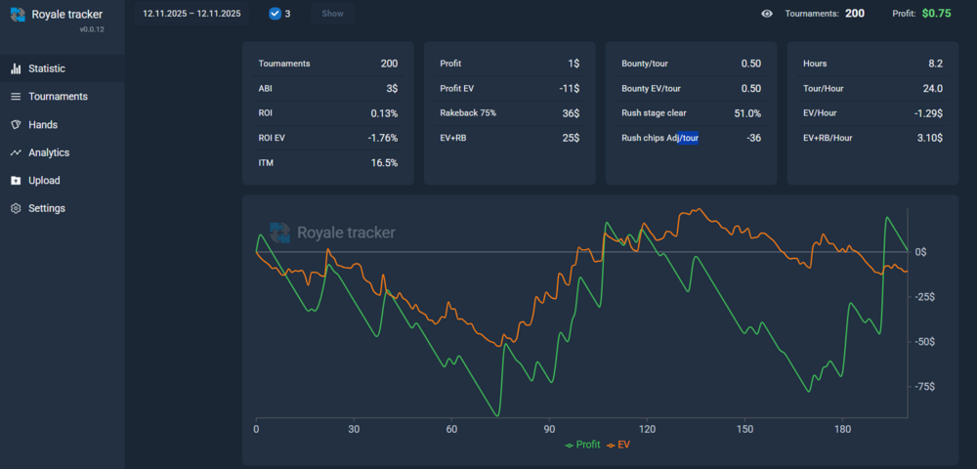The width and height of the screenshot is (977, 469).
Task: Uncheck the blue checkbox labeled 3
Action: tap(274, 14)
